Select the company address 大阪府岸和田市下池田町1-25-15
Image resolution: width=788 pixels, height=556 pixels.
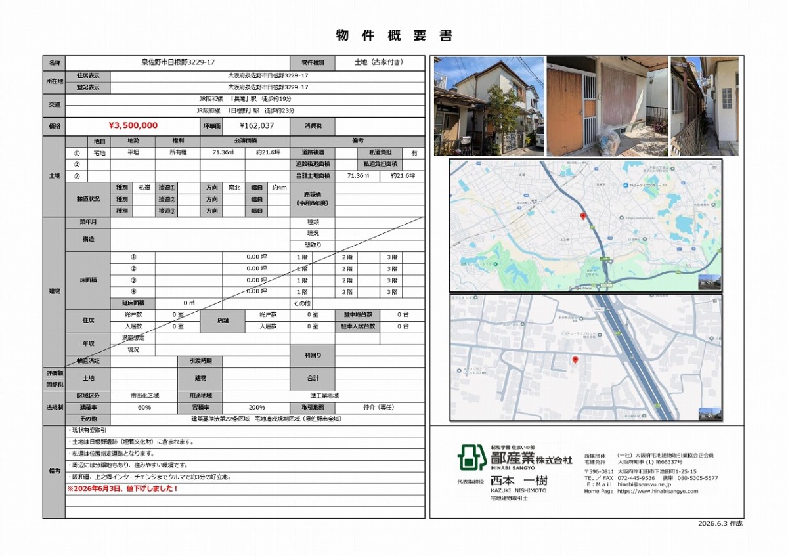pos(657,471)
